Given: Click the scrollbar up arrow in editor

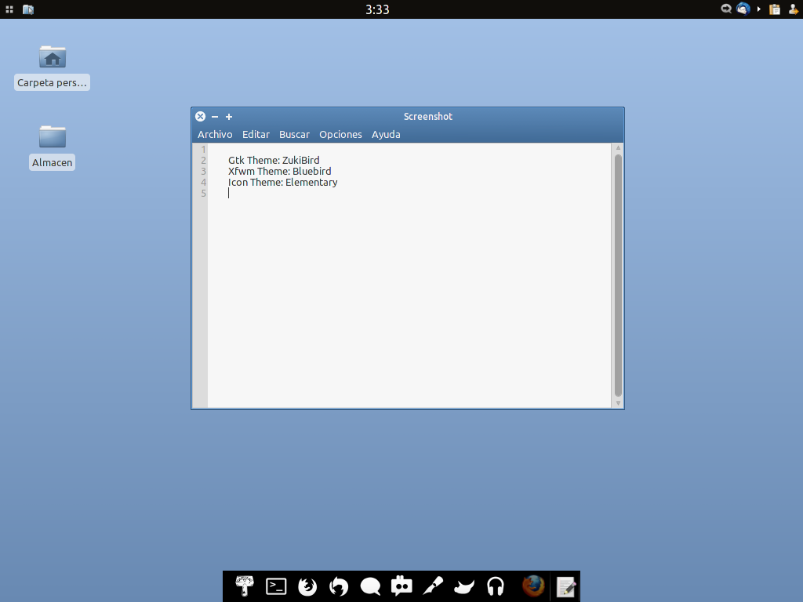Looking at the screenshot, I should click(x=618, y=148).
